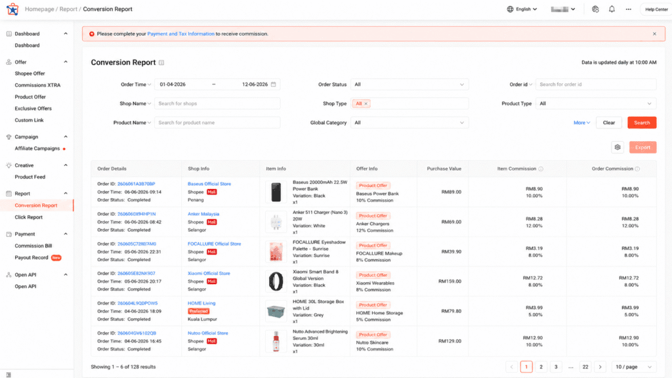Open Payment and Tax Information link
This screenshot has height=378, width=672.
(x=181, y=34)
